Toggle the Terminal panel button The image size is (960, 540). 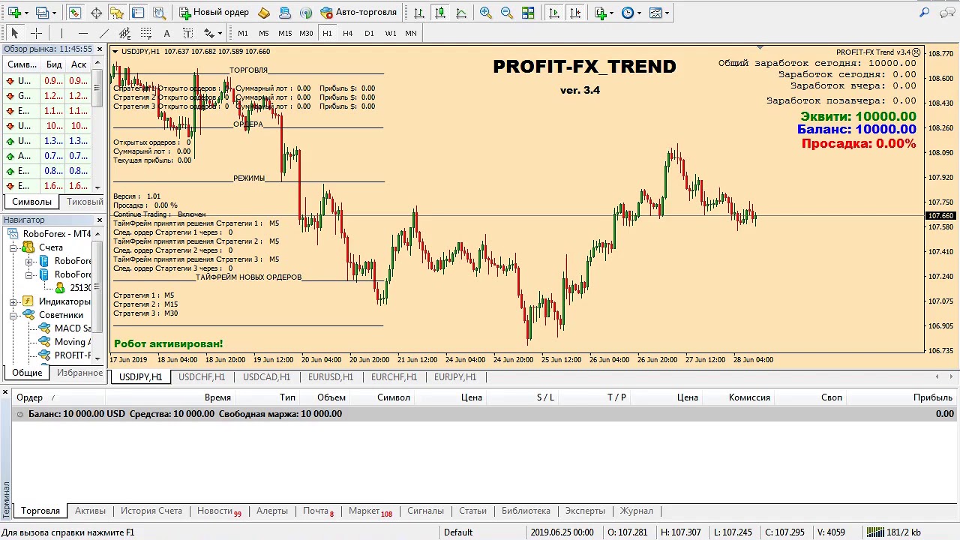tap(138, 13)
